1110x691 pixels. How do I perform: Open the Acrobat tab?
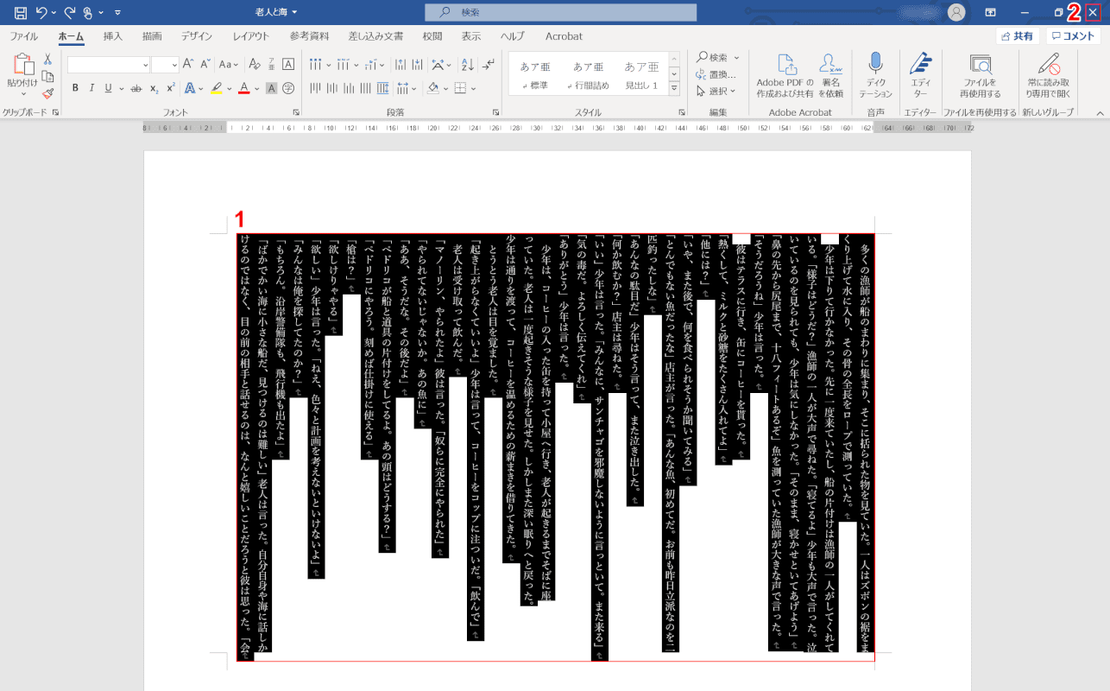(x=564, y=36)
